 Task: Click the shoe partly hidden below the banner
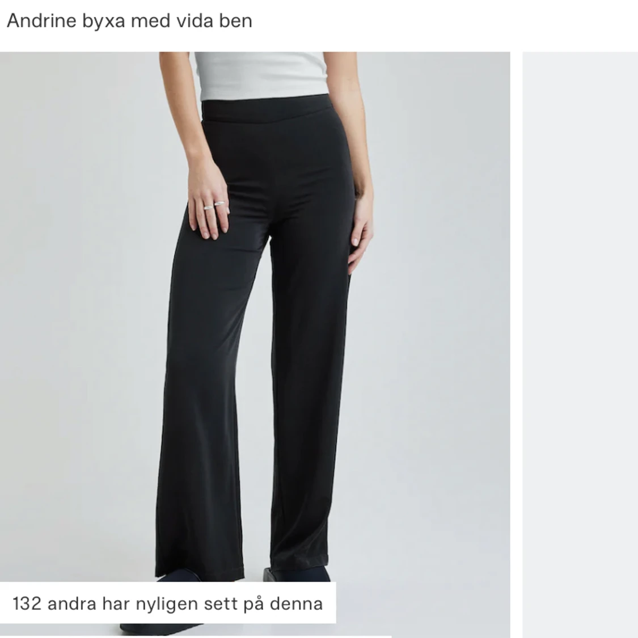click(x=163, y=628)
